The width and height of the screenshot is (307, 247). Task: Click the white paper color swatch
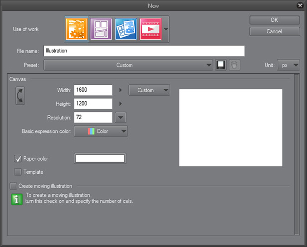point(100,159)
